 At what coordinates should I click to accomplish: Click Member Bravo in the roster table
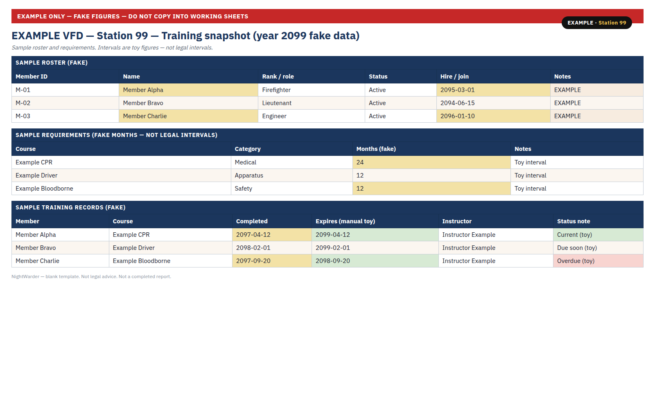pos(189,103)
